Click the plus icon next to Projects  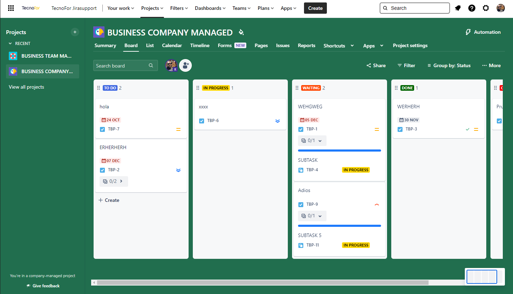(75, 32)
